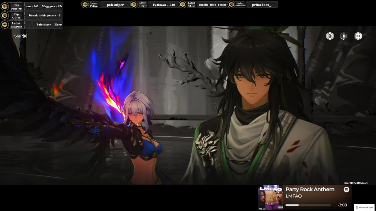Click the FusionzZKnight handle text
This screenshot has height=211, width=376.
click(x=366, y=207)
